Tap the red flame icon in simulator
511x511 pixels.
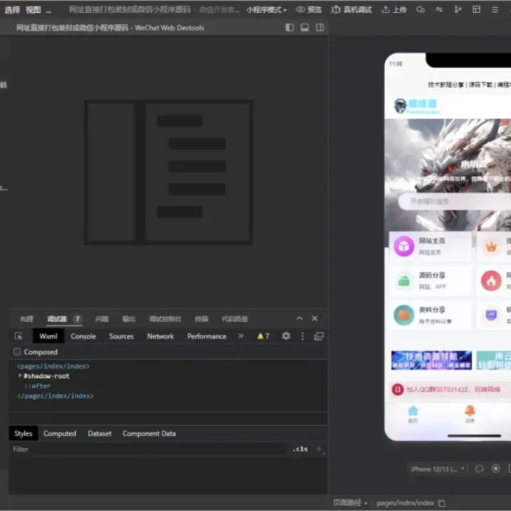coord(491,280)
